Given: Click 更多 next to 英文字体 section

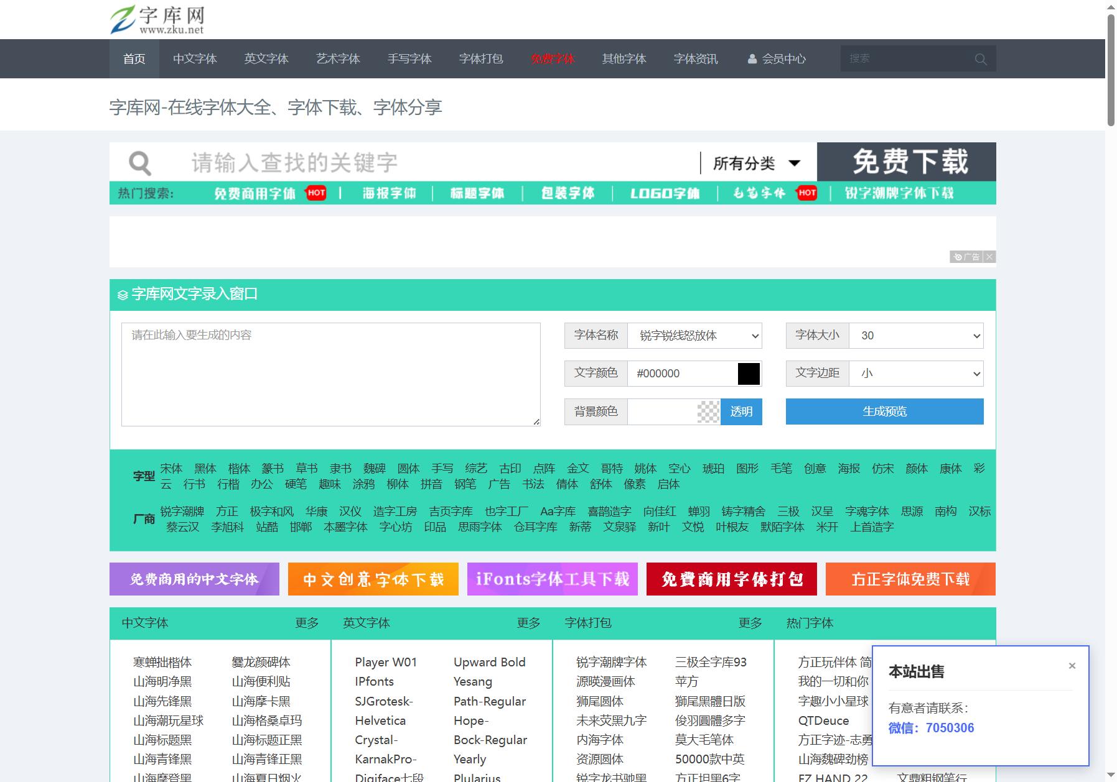Looking at the screenshot, I should pyautogui.click(x=528, y=623).
